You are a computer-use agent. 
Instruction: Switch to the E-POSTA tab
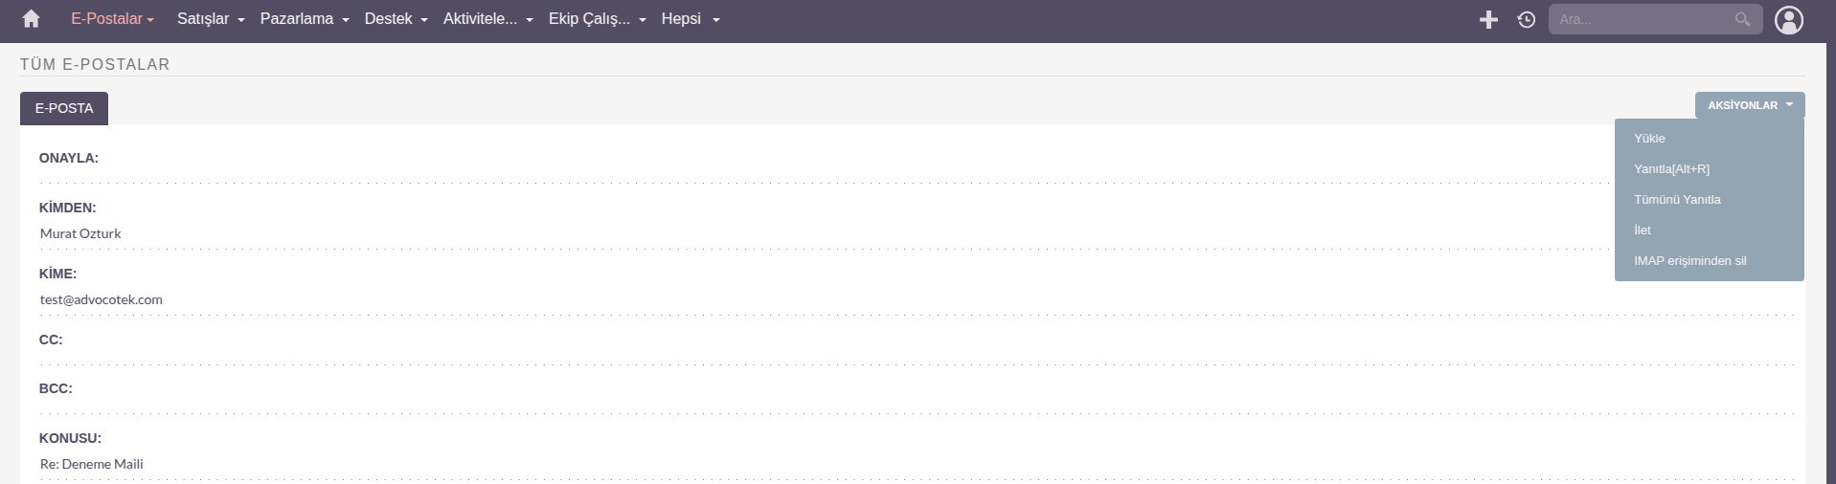(64, 108)
